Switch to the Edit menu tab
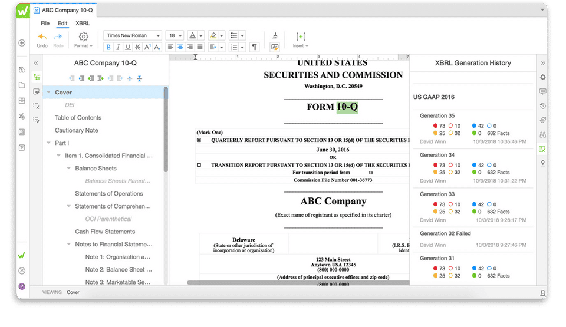The width and height of the screenshot is (566, 327). click(62, 23)
